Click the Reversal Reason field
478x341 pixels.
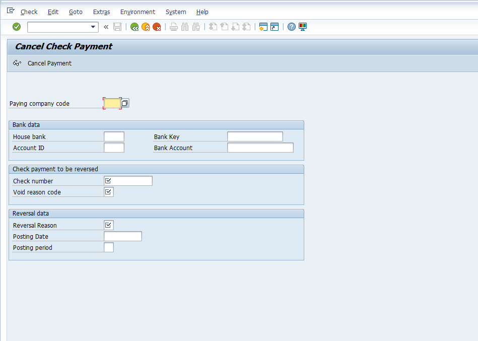pos(109,225)
